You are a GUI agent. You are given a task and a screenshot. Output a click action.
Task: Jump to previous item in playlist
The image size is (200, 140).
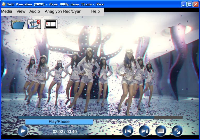pyautogui.click(x=128, y=131)
